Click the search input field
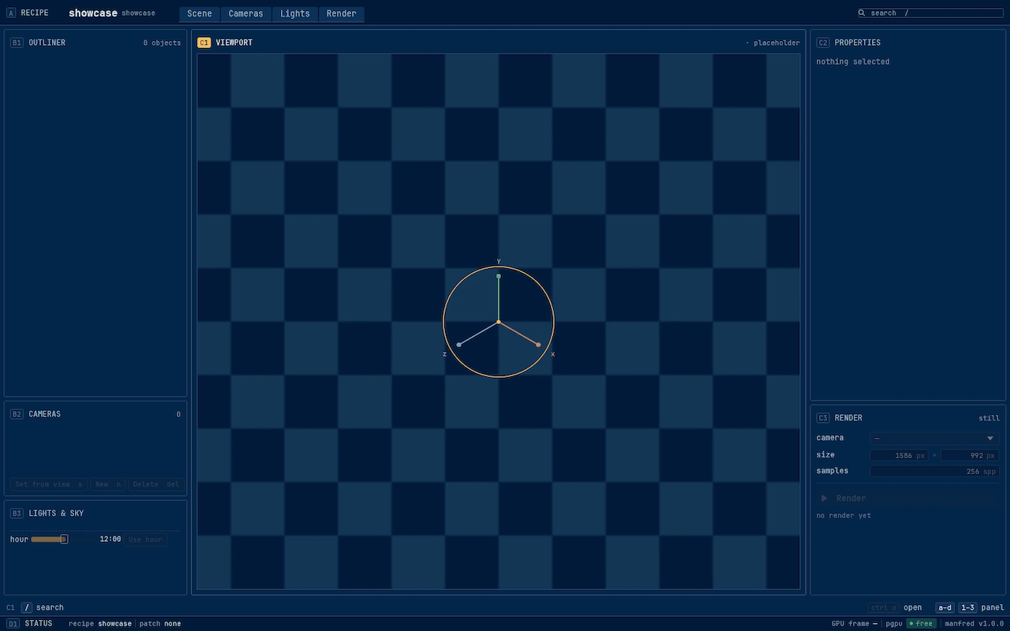Image resolution: width=1010 pixels, height=631 pixels. [x=930, y=13]
